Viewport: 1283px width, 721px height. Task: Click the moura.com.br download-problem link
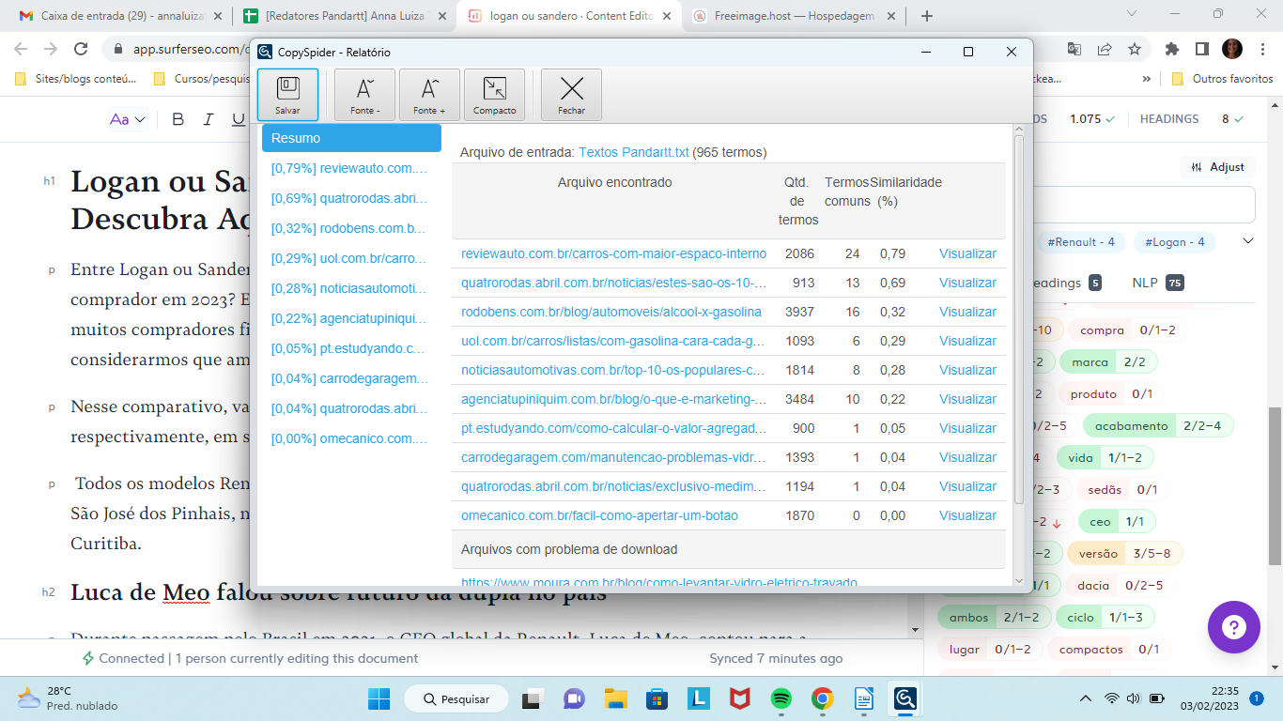659,582
